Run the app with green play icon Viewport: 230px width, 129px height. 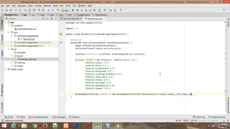click(x=73, y=10)
